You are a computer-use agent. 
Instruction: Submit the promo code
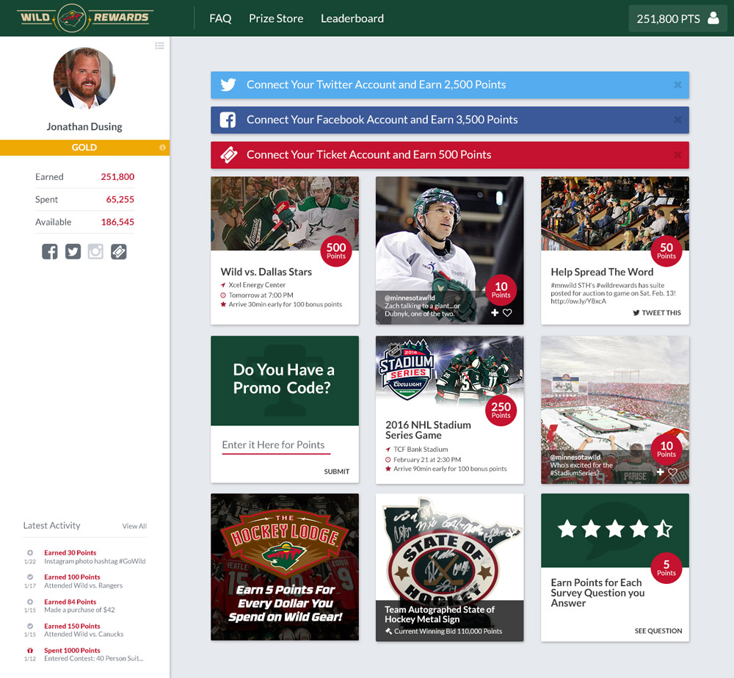(x=337, y=472)
